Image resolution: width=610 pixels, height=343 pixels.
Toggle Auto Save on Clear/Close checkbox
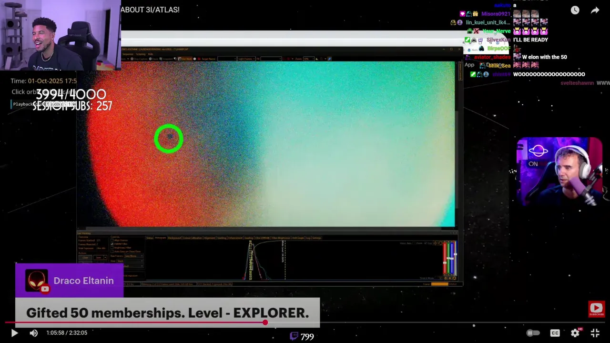(x=112, y=252)
